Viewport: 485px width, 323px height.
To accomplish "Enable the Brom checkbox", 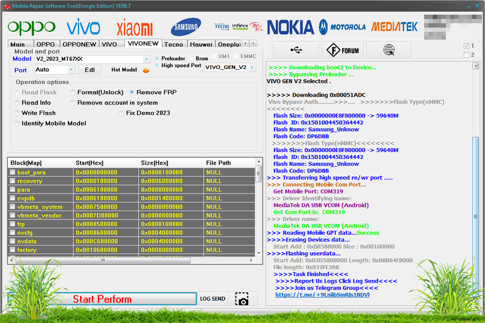I will tap(191, 58).
